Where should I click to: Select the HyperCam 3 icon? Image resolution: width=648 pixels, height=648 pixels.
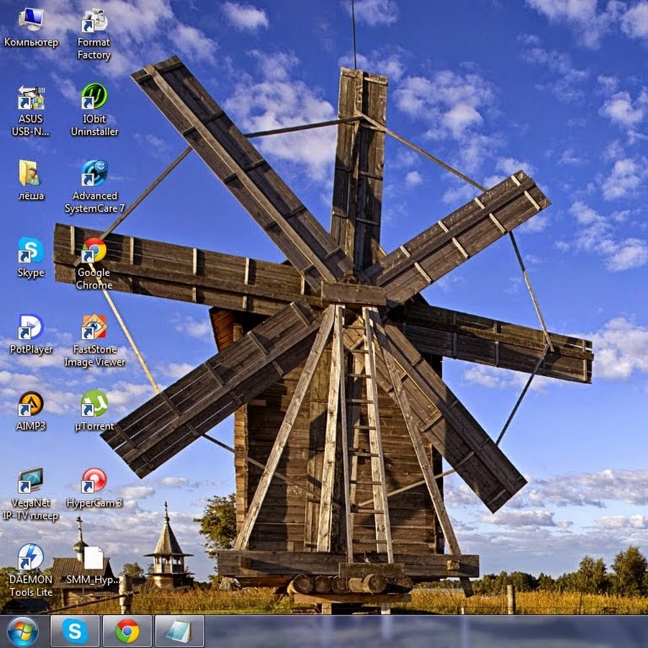(x=94, y=481)
